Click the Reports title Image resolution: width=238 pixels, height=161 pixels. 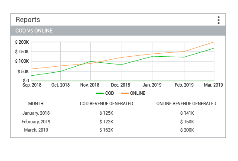click(x=28, y=20)
